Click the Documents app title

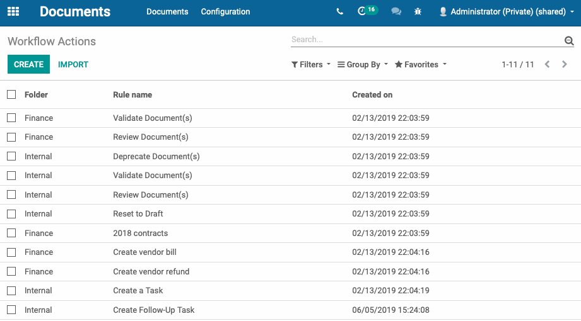pyautogui.click(x=75, y=11)
